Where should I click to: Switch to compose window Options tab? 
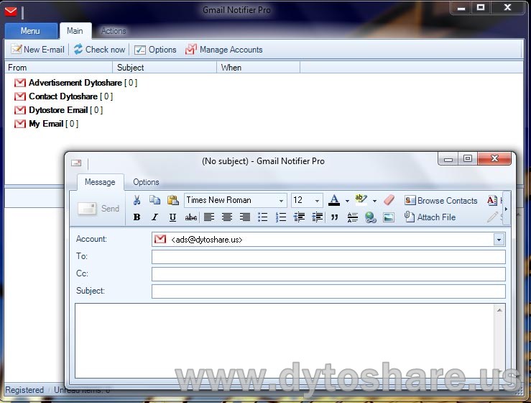click(x=146, y=182)
